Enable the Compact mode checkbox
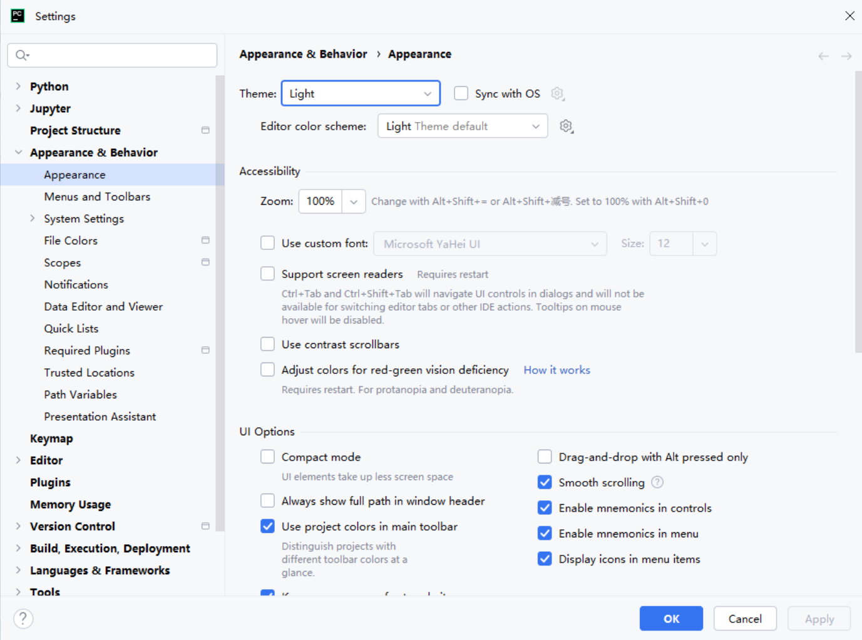 click(267, 457)
